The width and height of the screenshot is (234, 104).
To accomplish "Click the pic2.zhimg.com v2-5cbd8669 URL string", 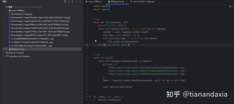I will (146, 74).
